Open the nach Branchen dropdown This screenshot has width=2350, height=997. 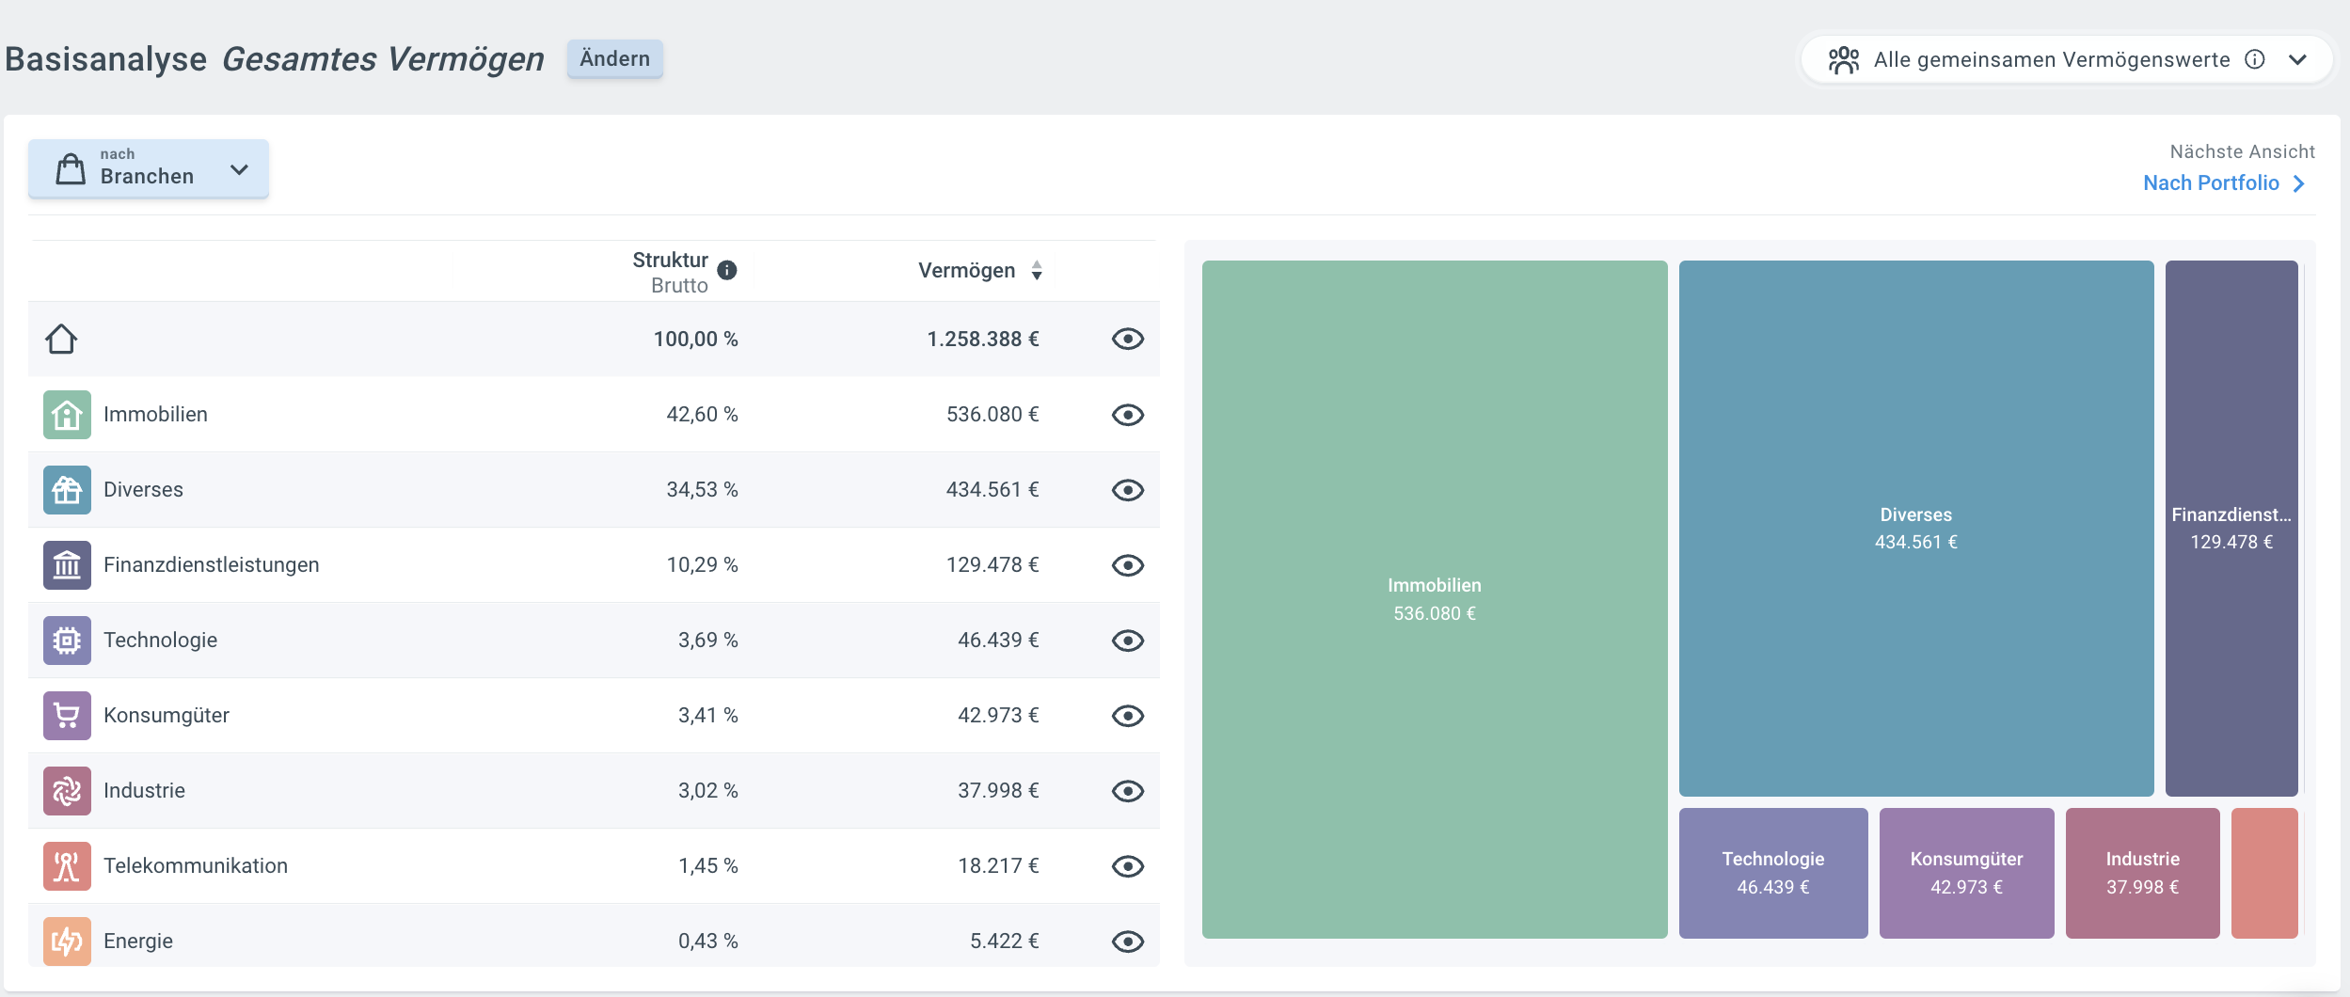coord(149,169)
